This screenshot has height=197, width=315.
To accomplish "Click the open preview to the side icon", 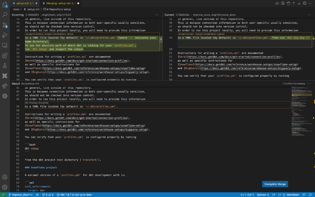I will 283,3.
